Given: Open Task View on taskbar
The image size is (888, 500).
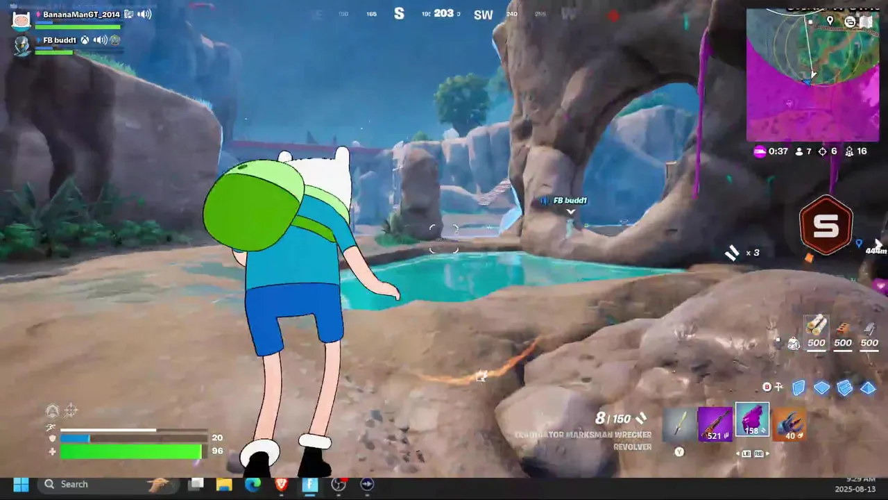Looking at the screenshot, I should (x=197, y=484).
